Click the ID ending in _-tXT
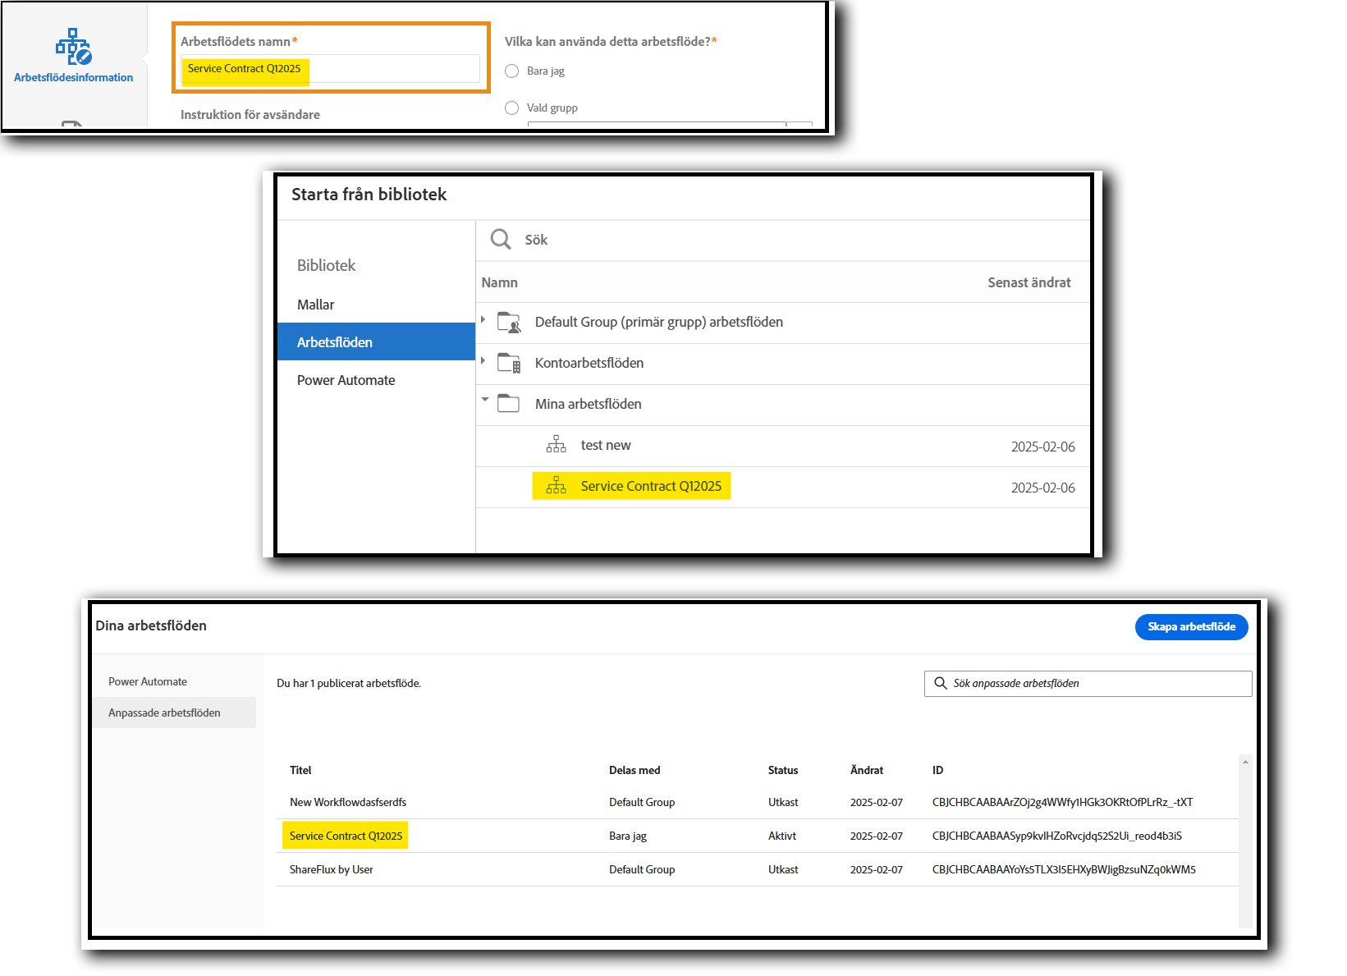 (1062, 802)
